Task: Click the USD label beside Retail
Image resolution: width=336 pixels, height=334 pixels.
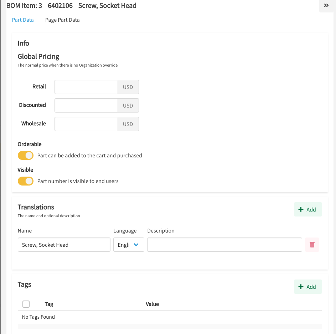Action: click(128, 87)
